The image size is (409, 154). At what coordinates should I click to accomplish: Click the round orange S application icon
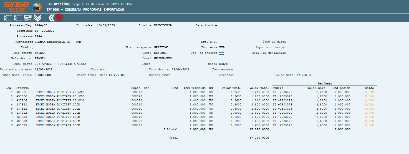point(37,7)
